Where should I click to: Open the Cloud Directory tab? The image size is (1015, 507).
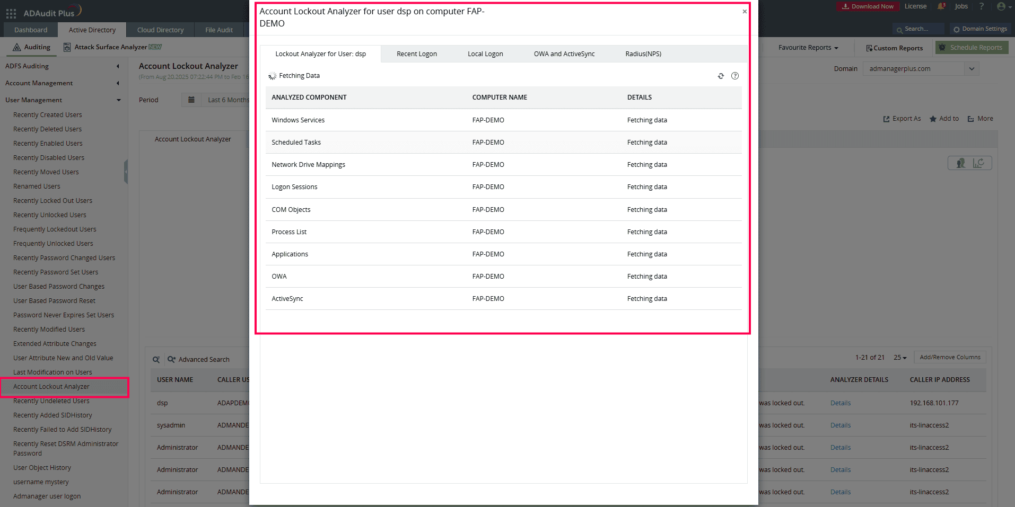coord(160,30)
